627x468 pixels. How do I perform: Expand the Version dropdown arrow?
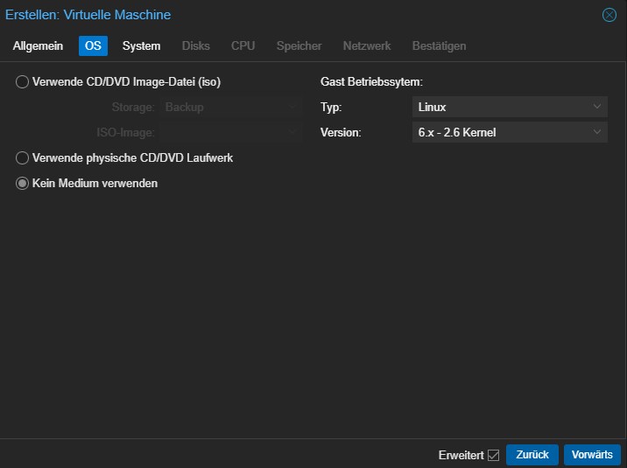597,132
